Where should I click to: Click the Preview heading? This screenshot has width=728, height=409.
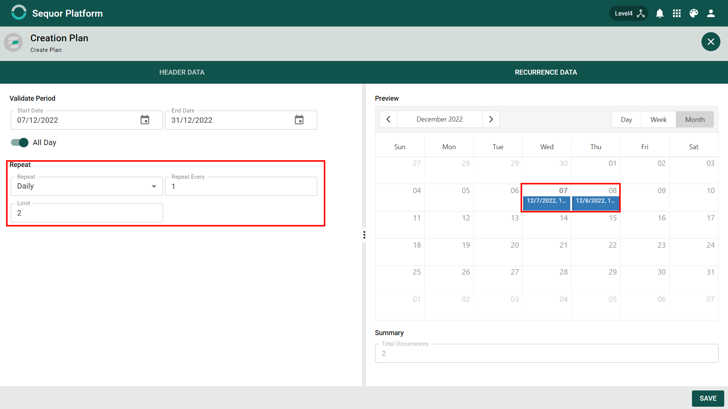[x=387, y=98]
